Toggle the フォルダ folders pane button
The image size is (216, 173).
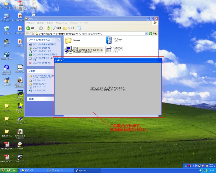(x=69, y=28)
